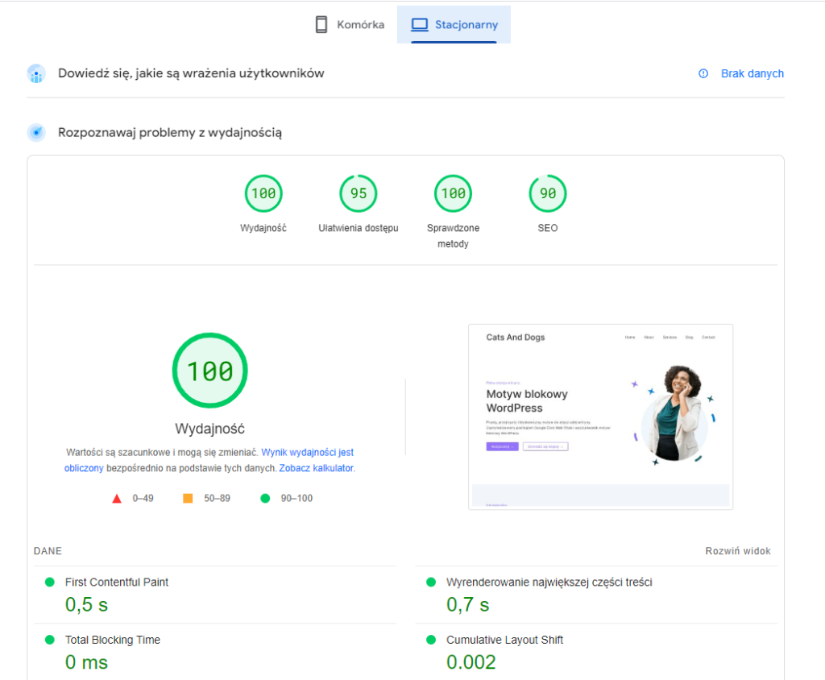Viewport: 825px width, 680px height.
Task: Click the user experience icon beside Dowiedź się
Action: click(36, 73)
